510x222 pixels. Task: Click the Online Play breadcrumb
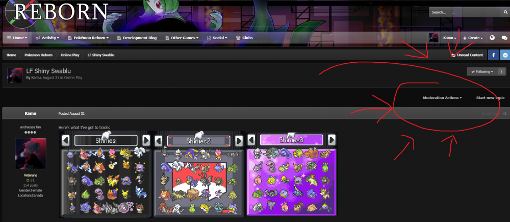click(x=70, y=55)
